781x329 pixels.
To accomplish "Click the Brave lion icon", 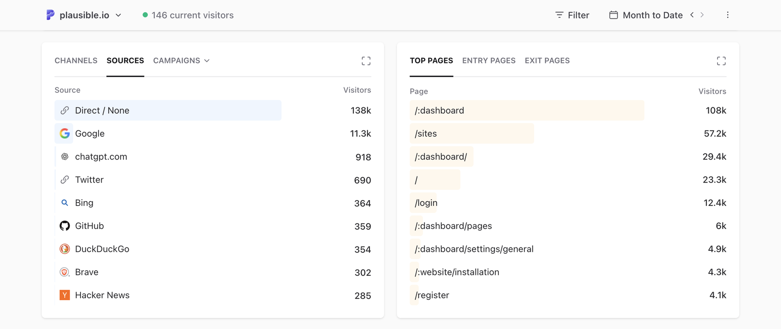I will pos(64,272).
